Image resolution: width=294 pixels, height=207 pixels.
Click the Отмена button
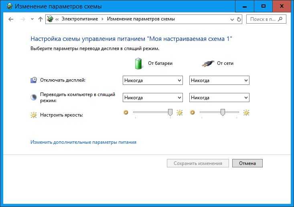coord(247,163)
